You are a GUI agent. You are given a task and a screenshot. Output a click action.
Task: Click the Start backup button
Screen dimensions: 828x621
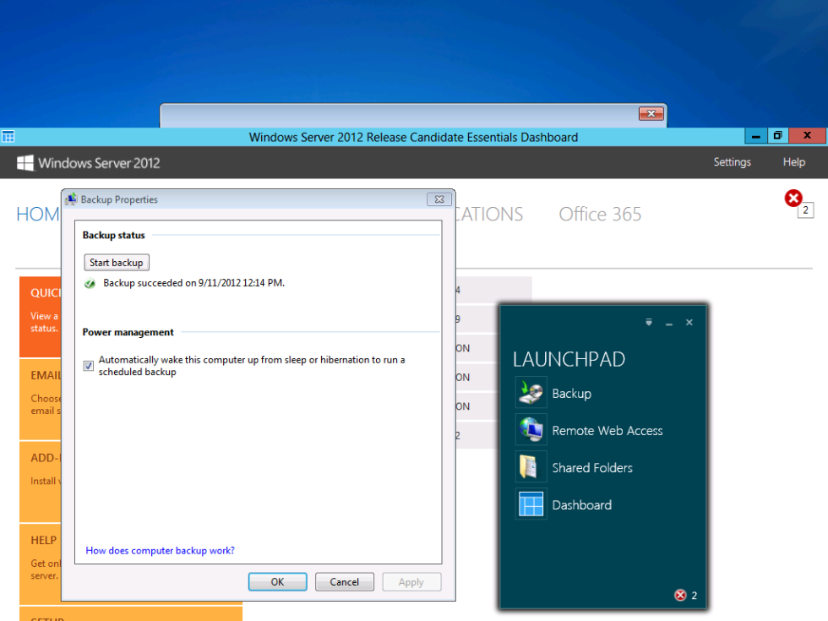coord(116,262)
